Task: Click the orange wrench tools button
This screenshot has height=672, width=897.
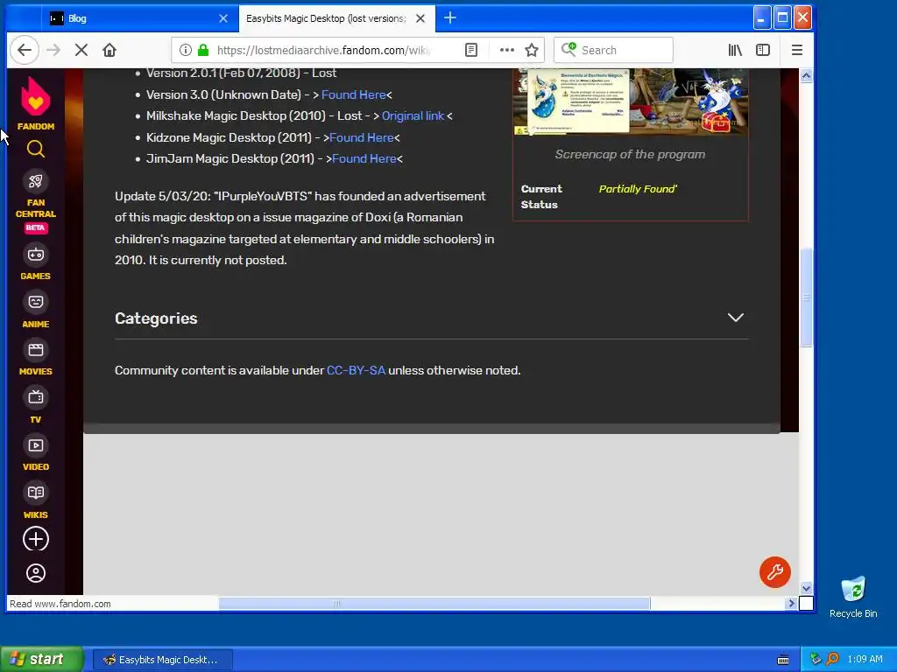Action: (x=775, y=572)
